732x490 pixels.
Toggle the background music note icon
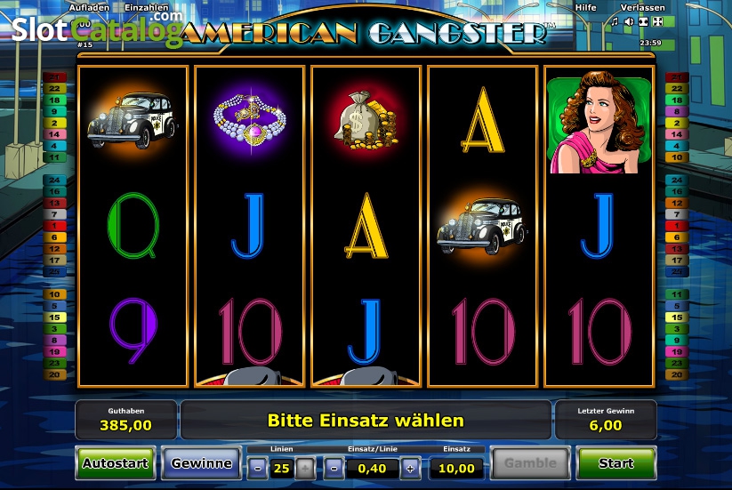pos(615,21)
